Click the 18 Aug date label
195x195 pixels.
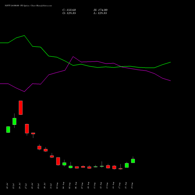[x=126, y=186]
